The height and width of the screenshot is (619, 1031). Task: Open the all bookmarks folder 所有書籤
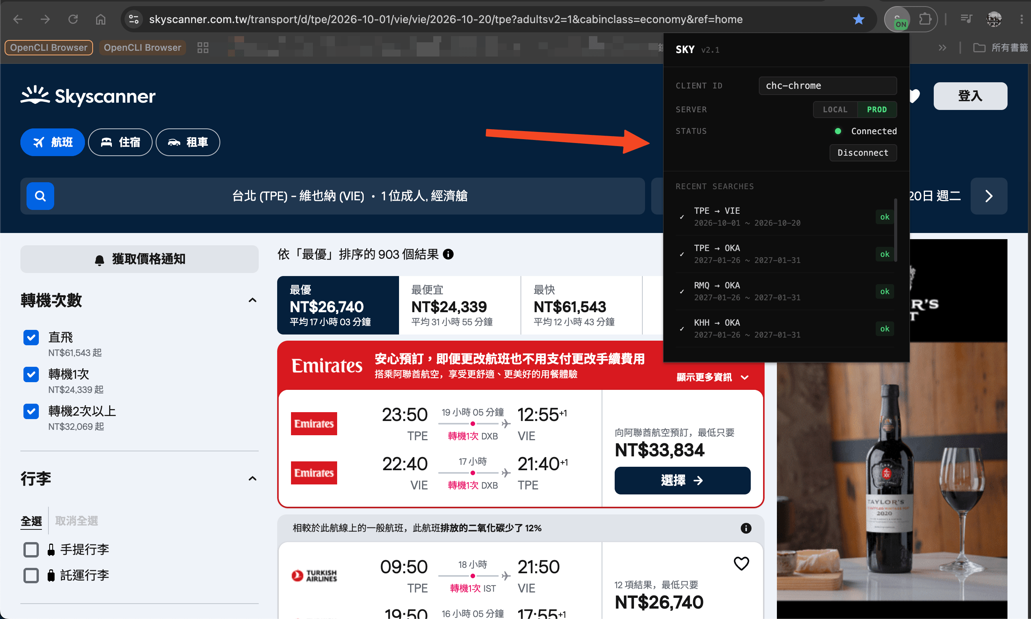point(1000,48)
